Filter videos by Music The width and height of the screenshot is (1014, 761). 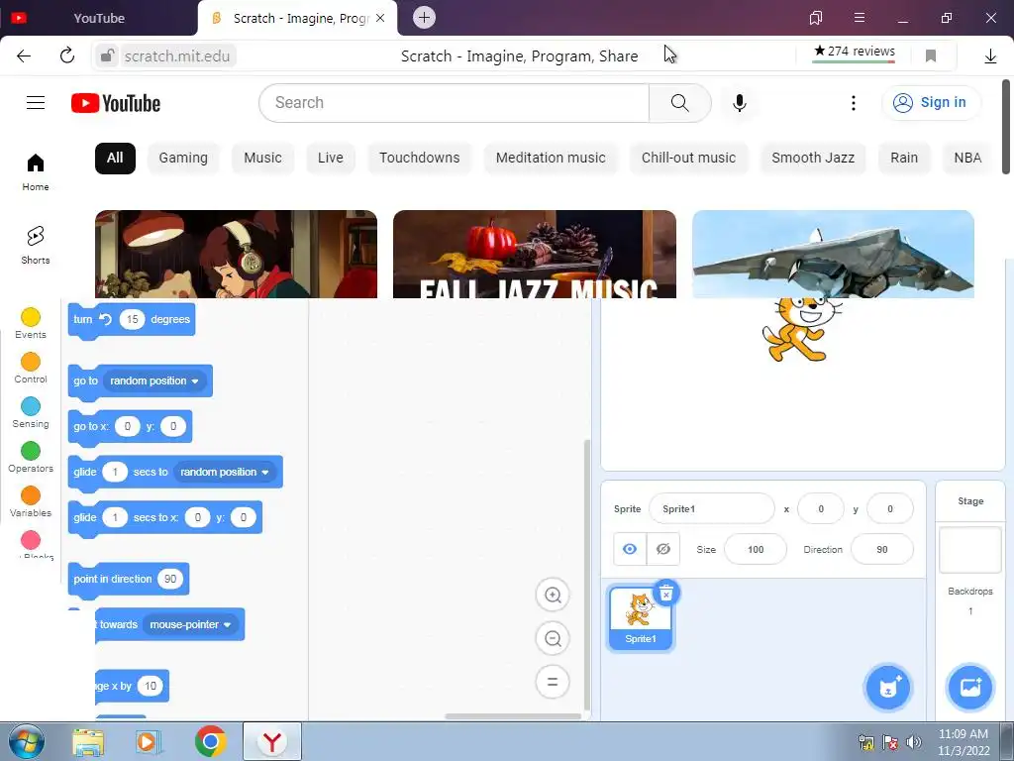pyautogui.click(x=262, y=158)
